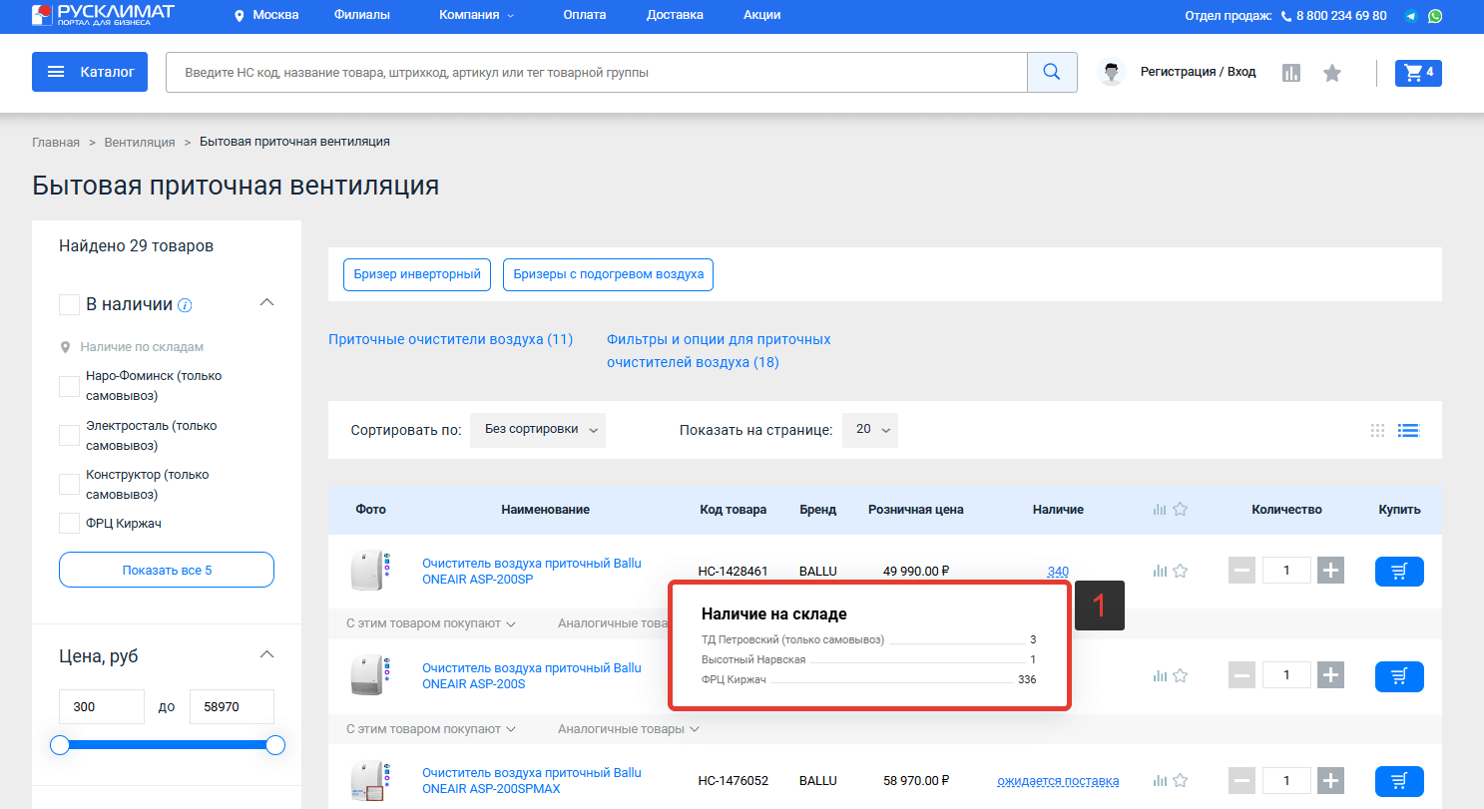The height and width of the screenshot is (809, 1484).
Task: Click the Бризеры с подогревом воздуха tag
Action: click(x=608, y=274)
